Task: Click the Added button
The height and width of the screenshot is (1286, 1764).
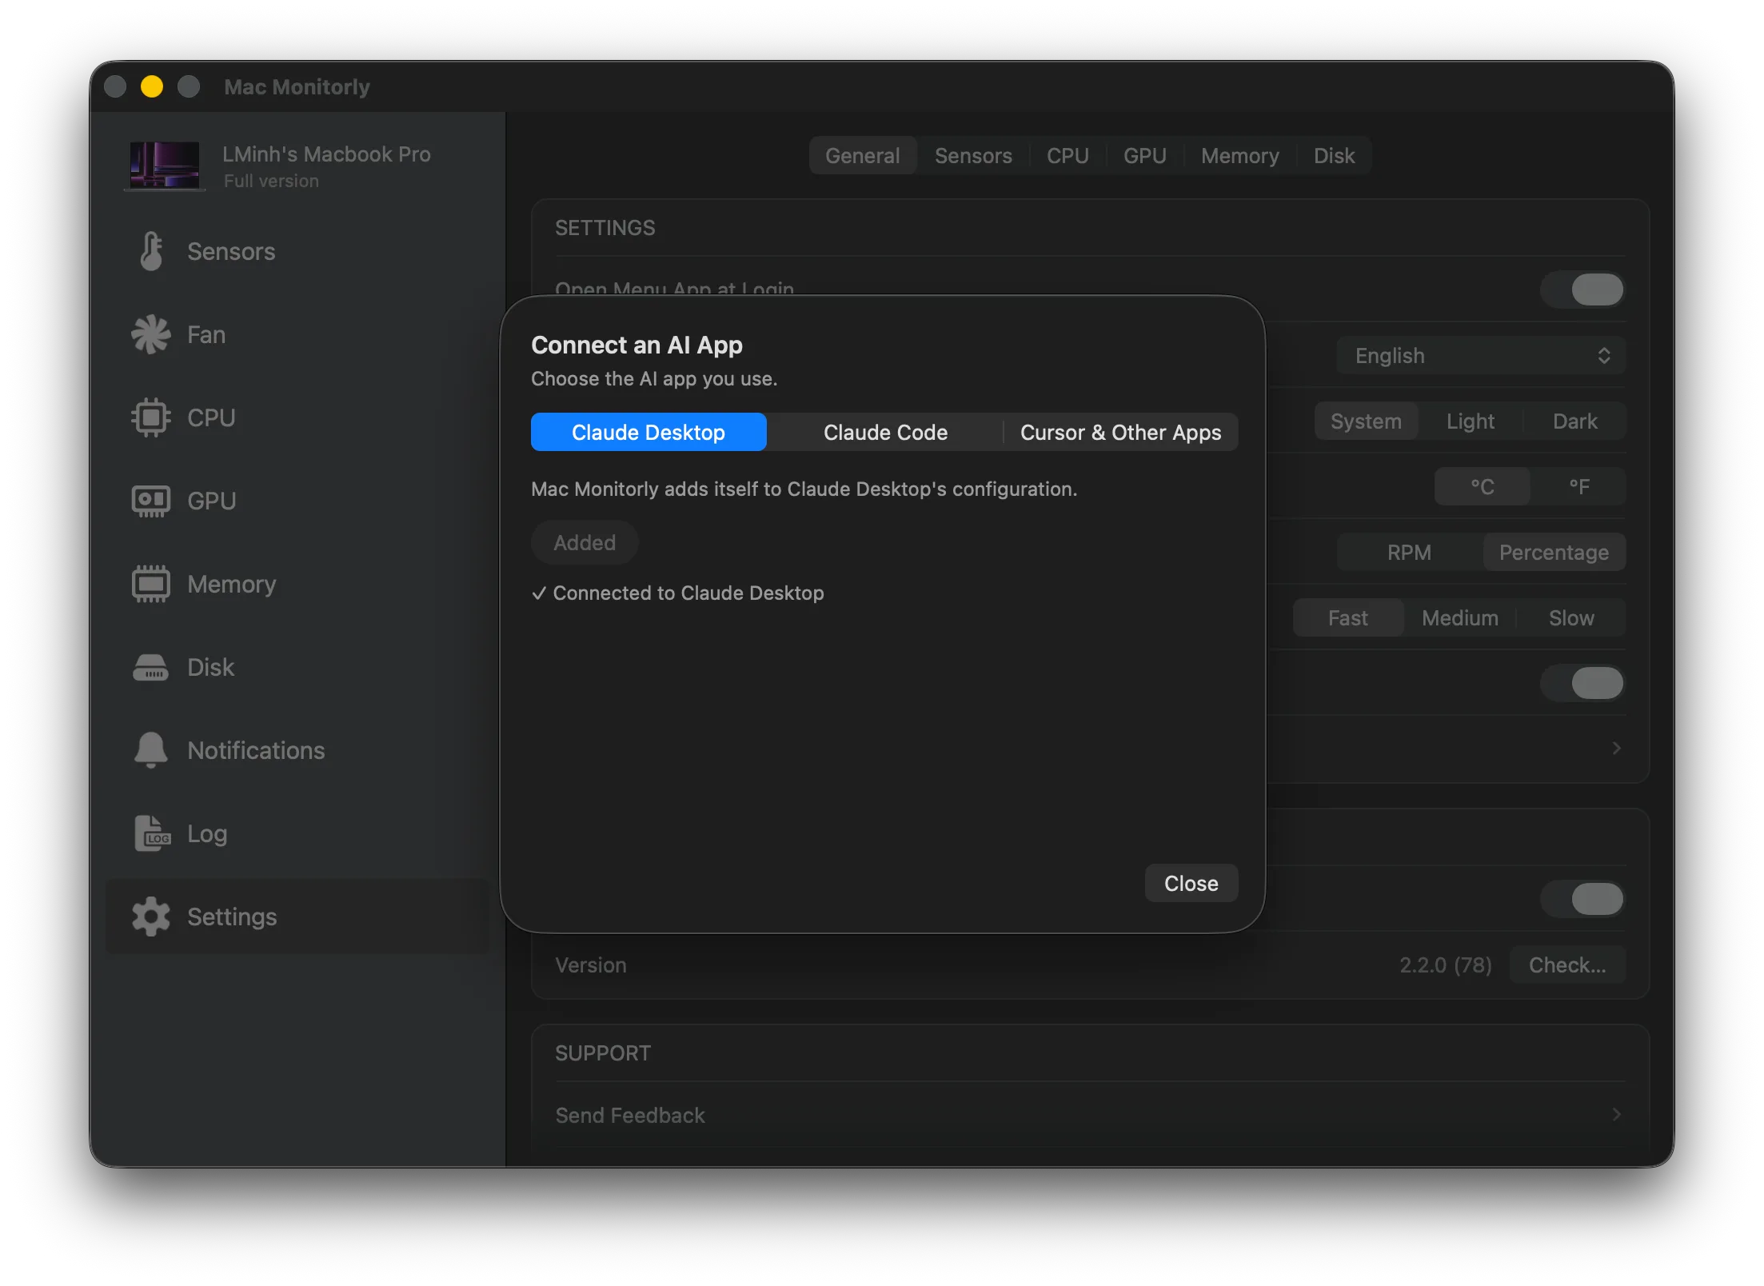Action: click(x=585, y=542)
